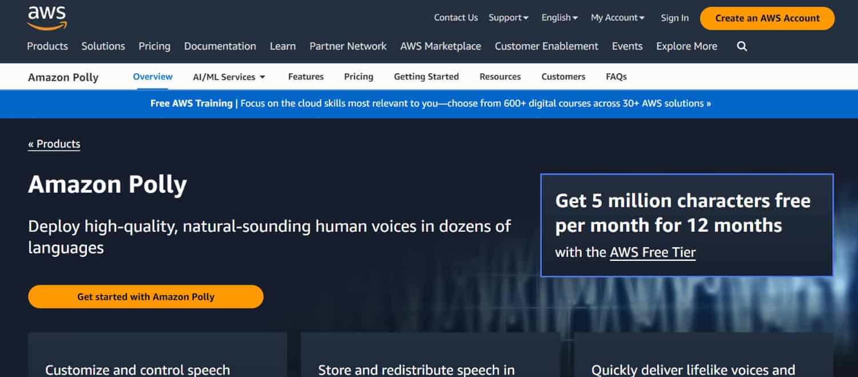Open the Pricing item in the top navigation
Image resolution: width=858 pixels, height=377 pixels.
pos(154,46)
